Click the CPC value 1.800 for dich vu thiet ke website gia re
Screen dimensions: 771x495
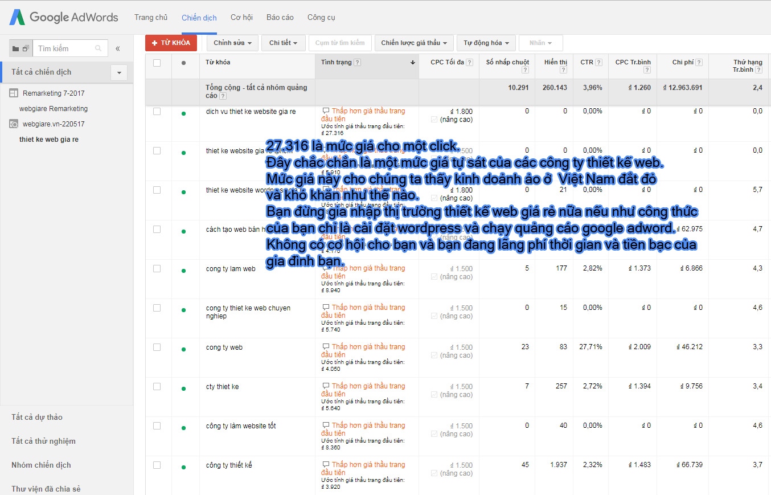[x=461, y=112]
